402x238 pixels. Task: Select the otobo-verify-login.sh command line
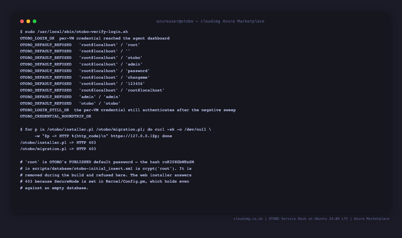74,32
